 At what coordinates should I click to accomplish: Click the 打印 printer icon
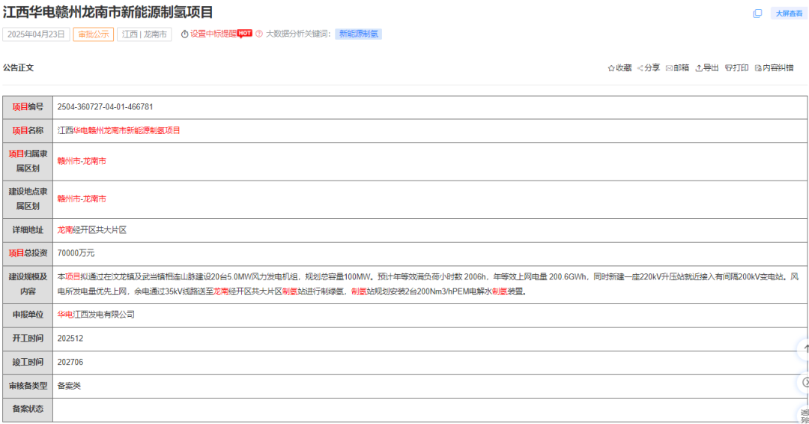[x=729, y=68]
